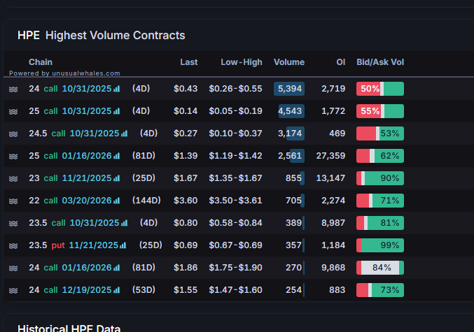Open chart icon beside 23.5 put 11/21/2025
The image size is (474, 332).
click(x=123, y=245)
